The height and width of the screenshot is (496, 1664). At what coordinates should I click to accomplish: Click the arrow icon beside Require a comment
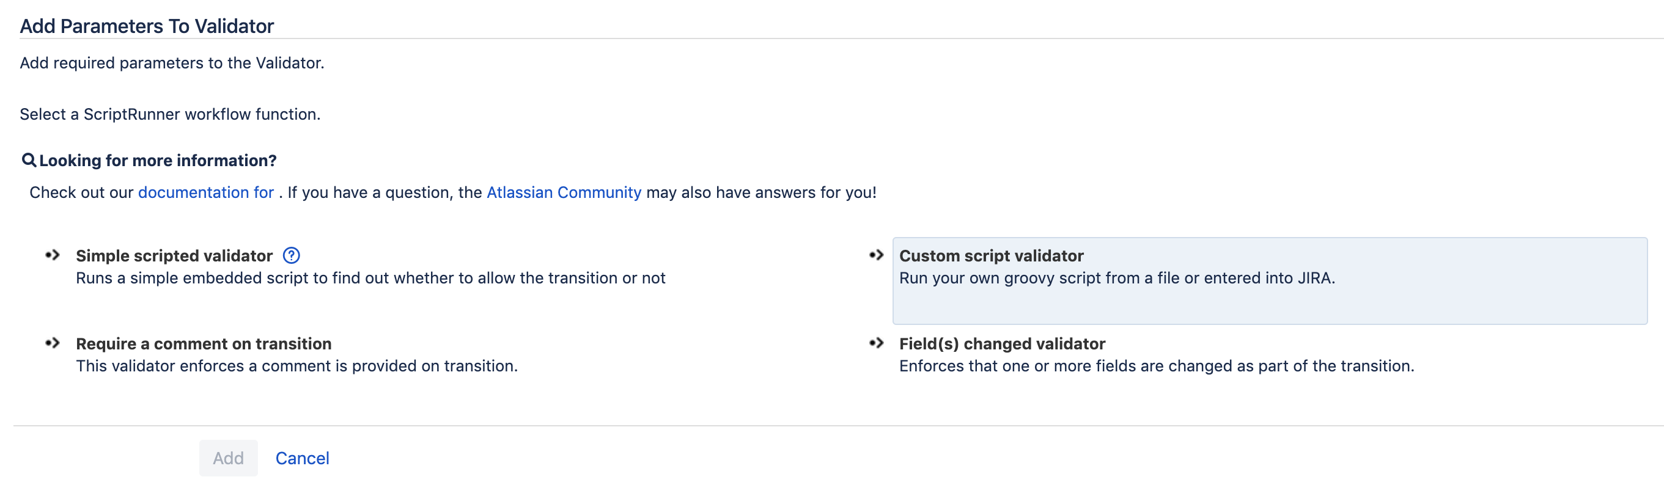53,343
